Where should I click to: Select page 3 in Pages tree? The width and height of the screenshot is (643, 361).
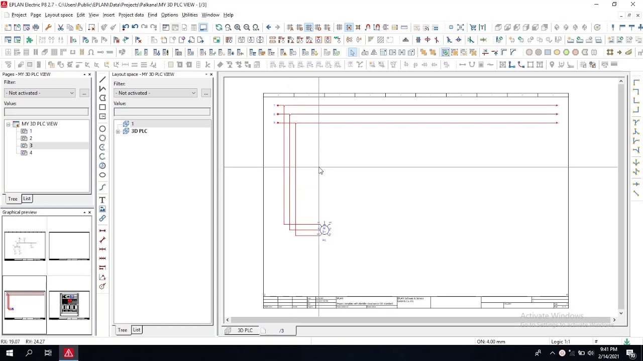point(31,145)
